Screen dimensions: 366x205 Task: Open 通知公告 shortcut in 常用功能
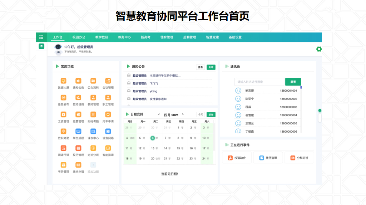coord(78,81)
